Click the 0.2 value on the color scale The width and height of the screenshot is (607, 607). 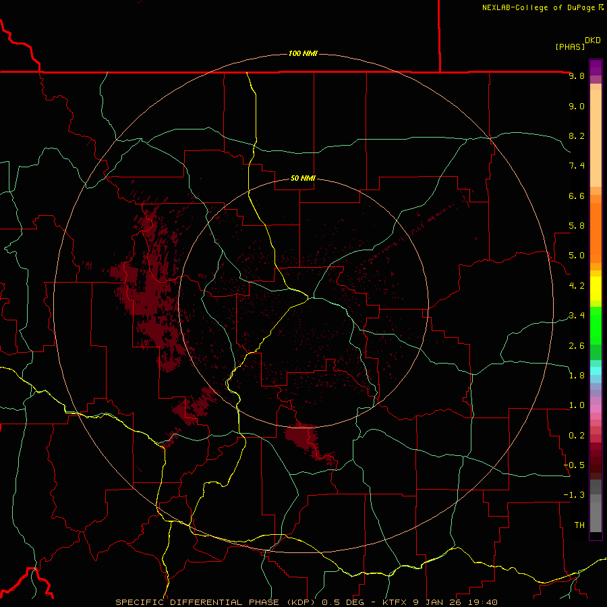(x=577, y=436)
